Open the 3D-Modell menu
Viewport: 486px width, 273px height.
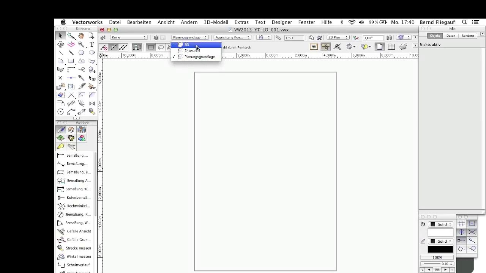click(x=216, y=22)
